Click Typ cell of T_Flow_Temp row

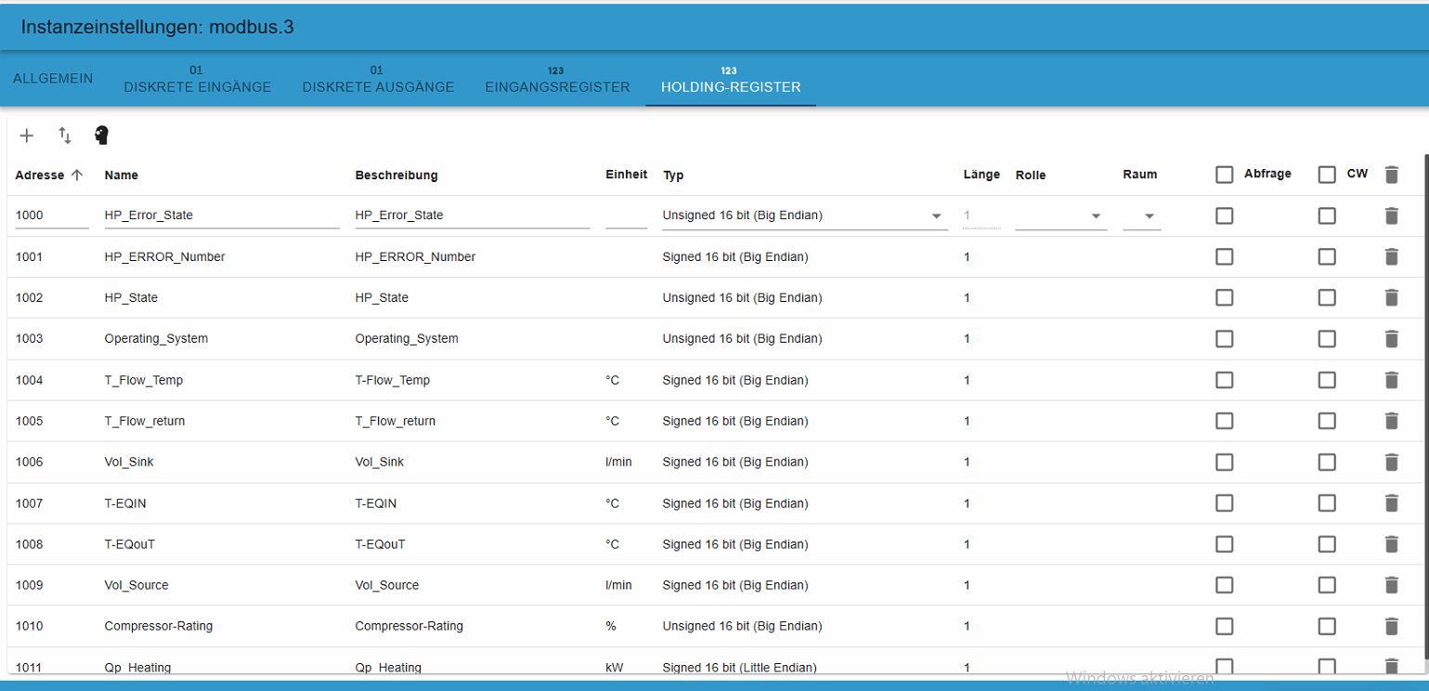tap(734, 380)
